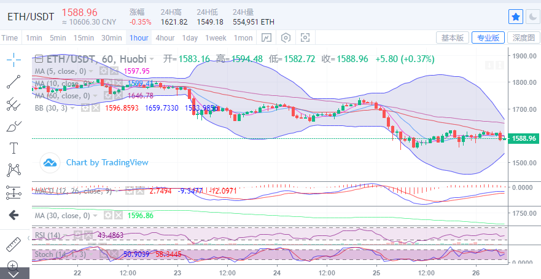The image size is (541, 279).
Task: Open chart settings hexagon icon
Action: pyautogui.click(x=286, y=37)
